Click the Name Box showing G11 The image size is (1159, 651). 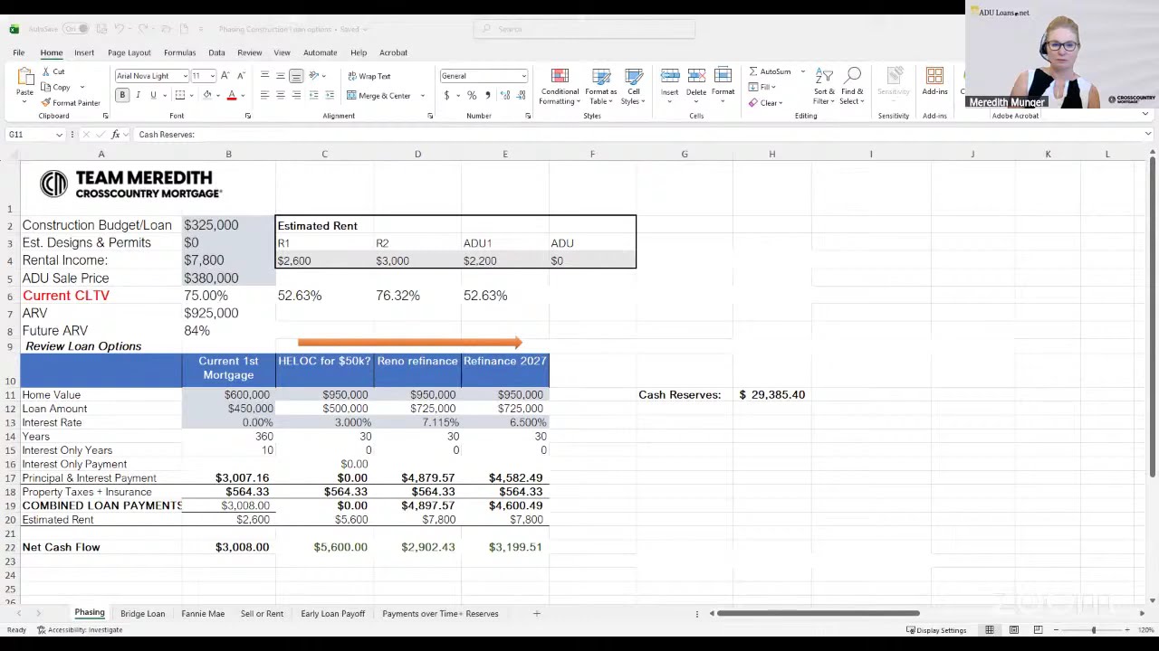click(34, 134)
